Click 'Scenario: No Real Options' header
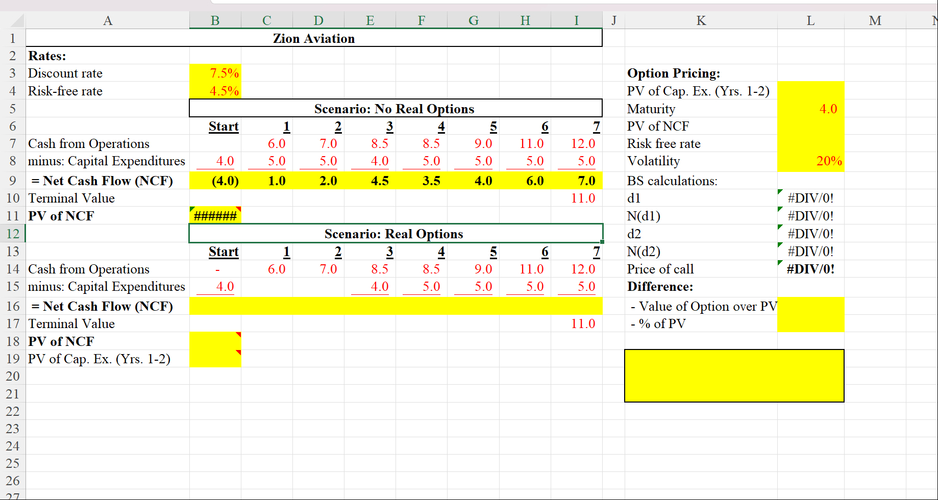Image resolution: width=938 pixels, height=500 pixels. (396, 109)
